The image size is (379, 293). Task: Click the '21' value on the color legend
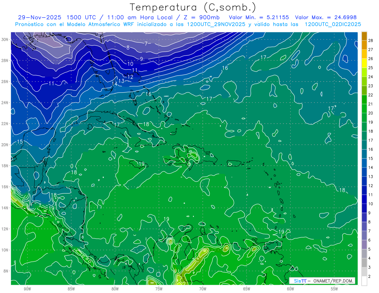pos(371,104)
